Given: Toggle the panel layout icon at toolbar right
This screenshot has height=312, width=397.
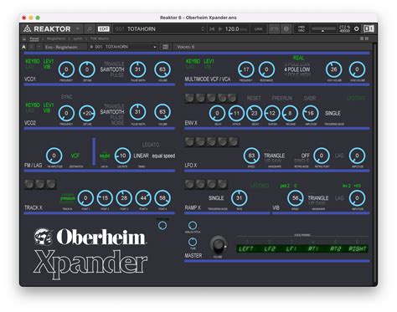Looking at the screenshot, I should point(369,28).
